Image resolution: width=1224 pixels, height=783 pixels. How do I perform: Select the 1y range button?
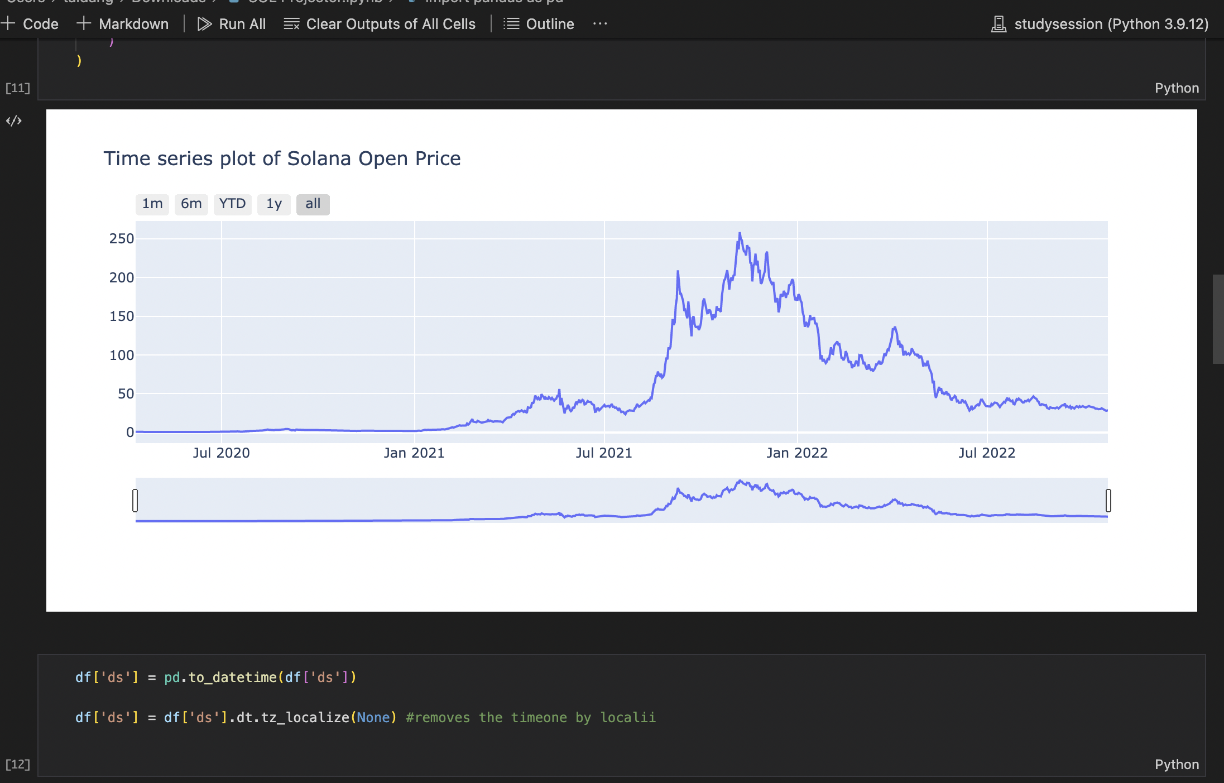tap(274, 204)
